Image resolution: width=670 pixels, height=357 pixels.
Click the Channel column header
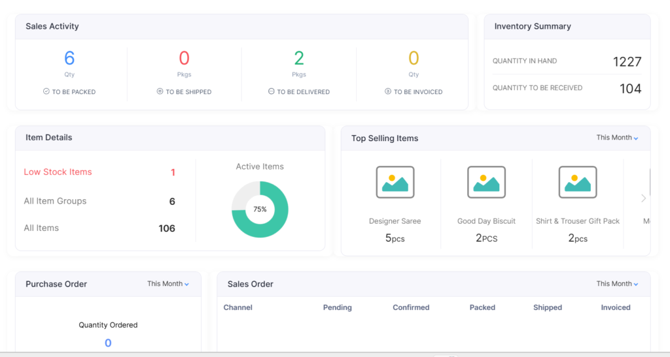point(238,307)
